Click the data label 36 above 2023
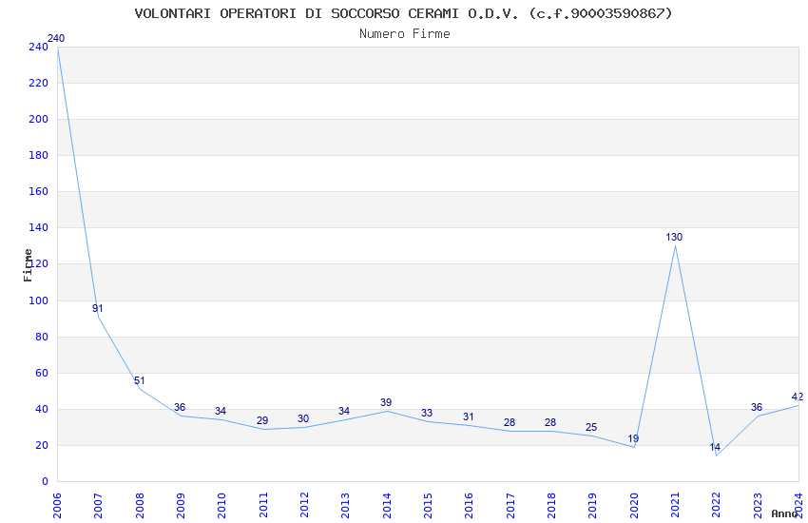Screen dimensions: 808x523 [x=757, y=408]
